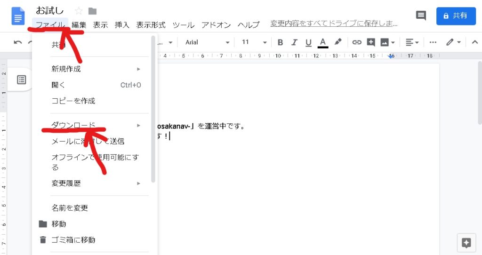Select the highlighter color tool
The image size is (482, 255).
[338, 42]
